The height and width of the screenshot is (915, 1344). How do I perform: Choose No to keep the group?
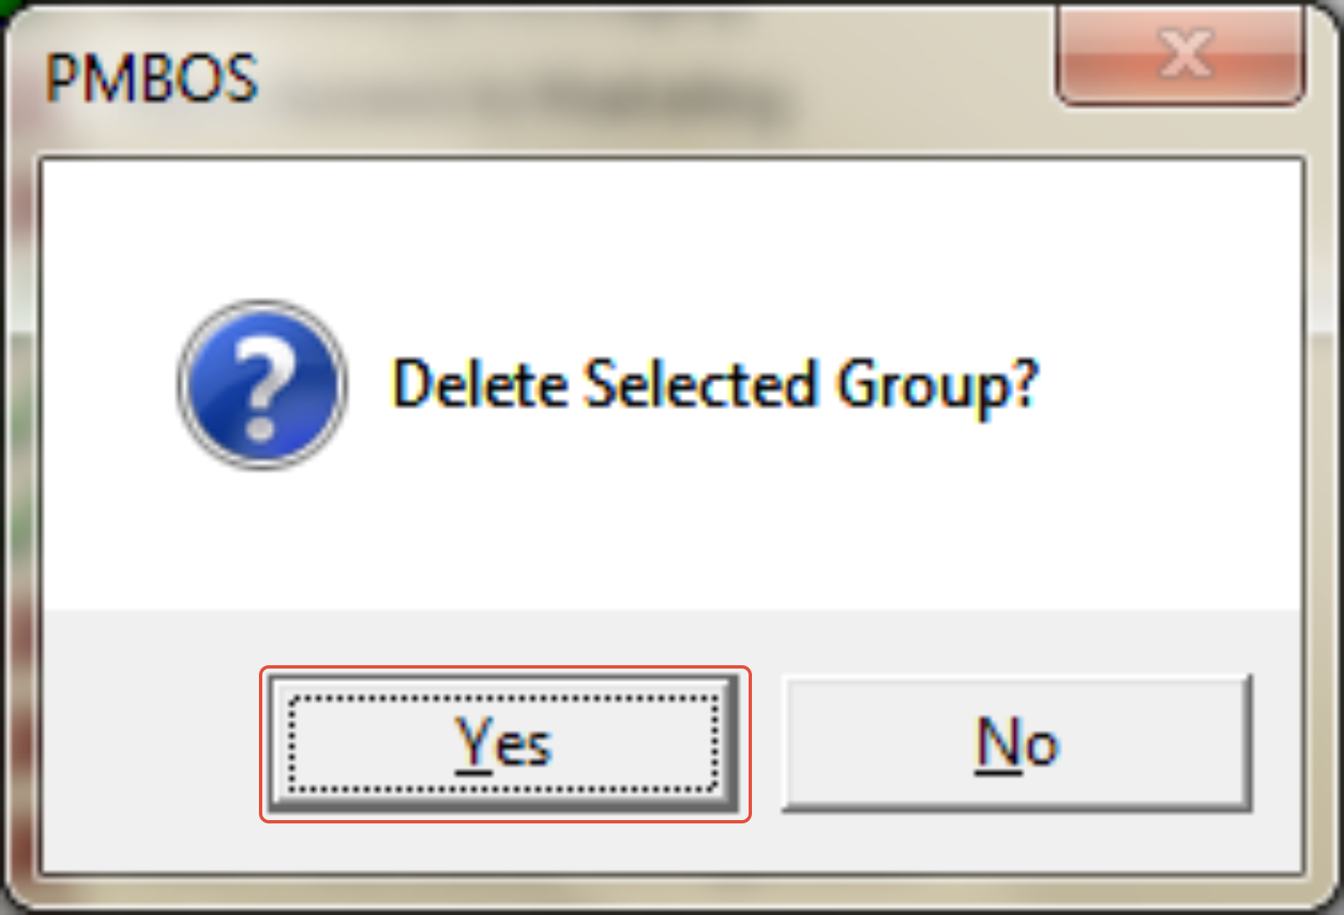point(1017,743)
